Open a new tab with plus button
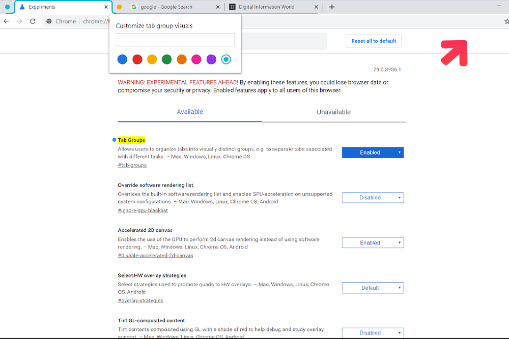509x339 pixels. point(332,7)
